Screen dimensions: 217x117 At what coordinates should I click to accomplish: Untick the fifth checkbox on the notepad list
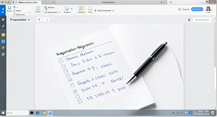(x=70, y=80)
